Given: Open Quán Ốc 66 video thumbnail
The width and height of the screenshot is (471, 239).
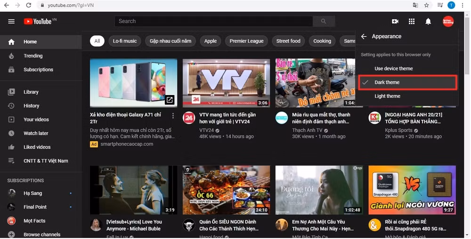Looking at the screenshot, I should coord(226,190).
